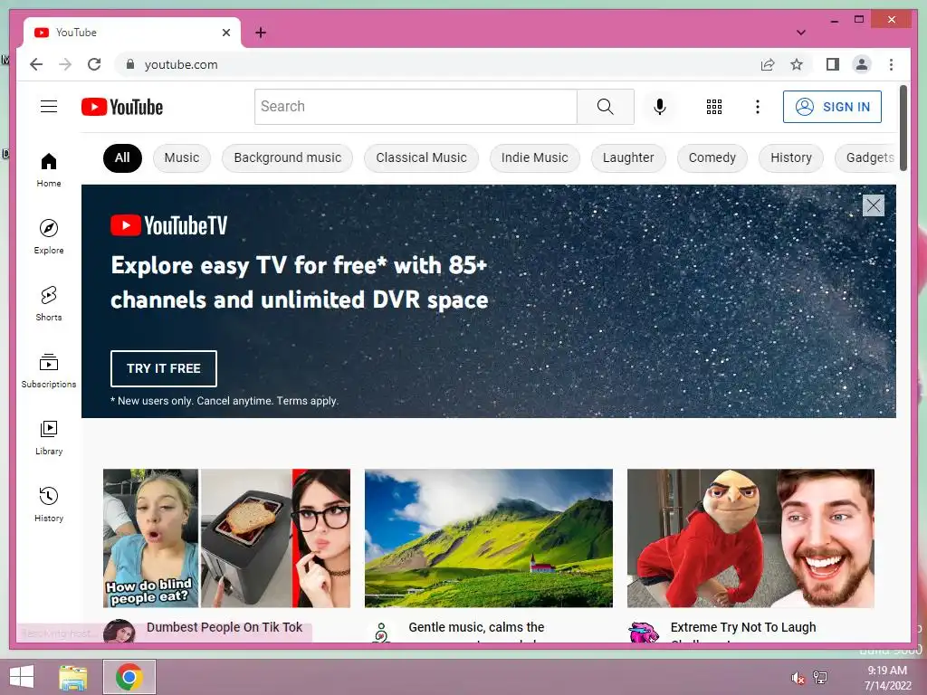927x695 pixels.
Task: Open channel avatar beside Extreme Try Not video
Action: (644, 633)
